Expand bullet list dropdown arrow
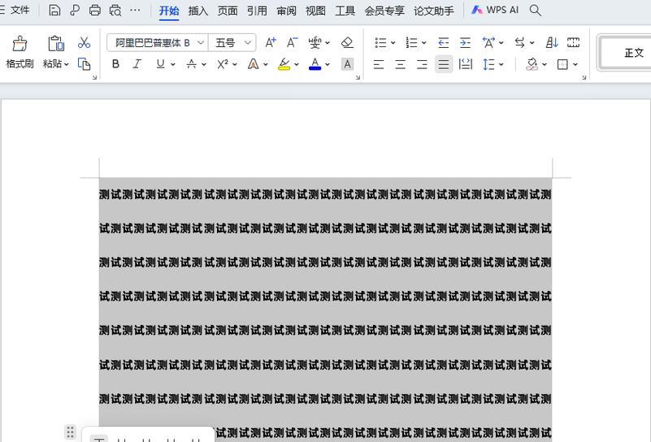The width and height of the screenshot is (651, 442). click(x=393, y=43)
